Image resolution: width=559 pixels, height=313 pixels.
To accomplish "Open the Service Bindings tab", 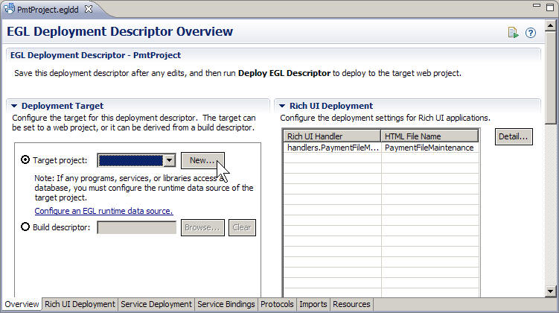I will pyautogui.click(x=226, y=305).
